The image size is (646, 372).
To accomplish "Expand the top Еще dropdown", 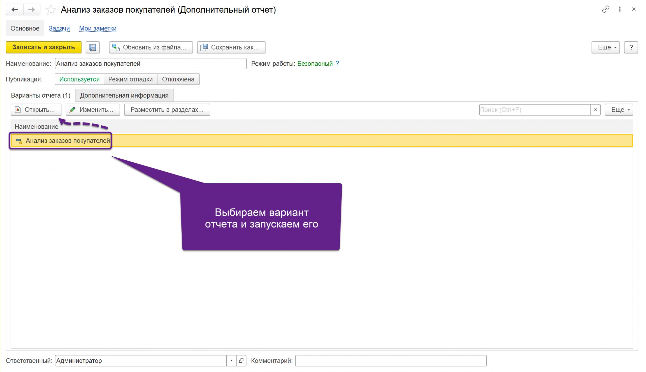I will tap(605, 47).
